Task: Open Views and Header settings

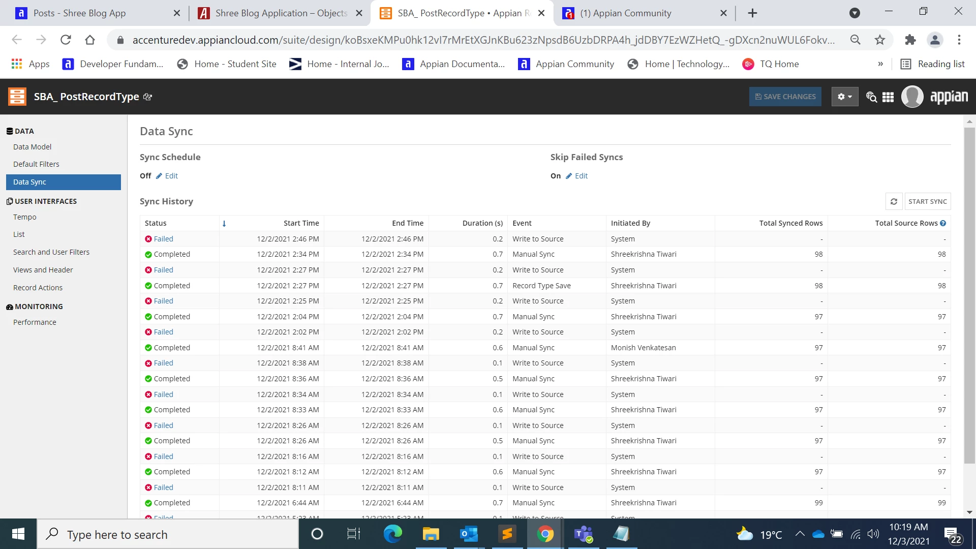Action: tap(43, 270)
